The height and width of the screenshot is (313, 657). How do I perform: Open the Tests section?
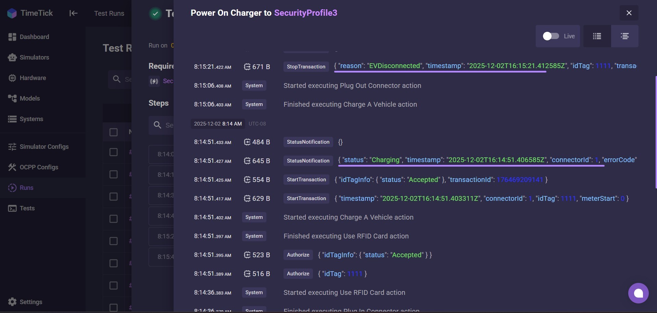pos(27,208)
